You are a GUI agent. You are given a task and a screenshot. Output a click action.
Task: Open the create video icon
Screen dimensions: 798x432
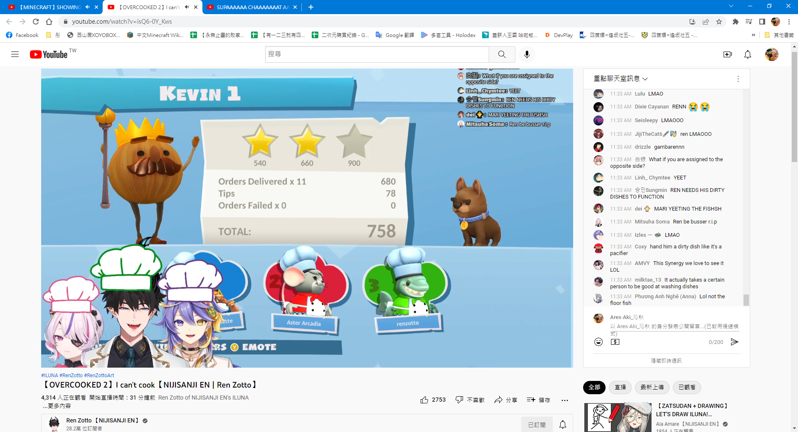(728, 54)
